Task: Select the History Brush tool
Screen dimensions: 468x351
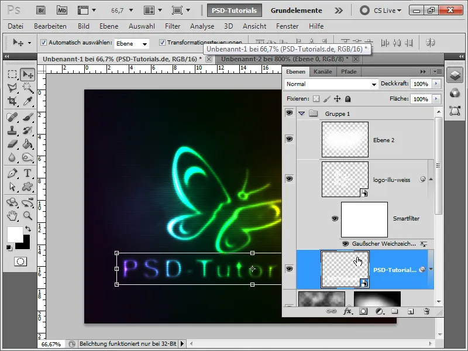Action: pos(27,130)
